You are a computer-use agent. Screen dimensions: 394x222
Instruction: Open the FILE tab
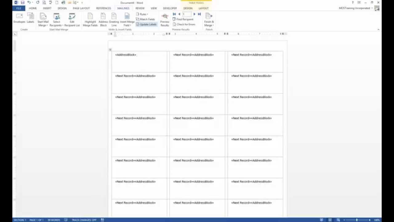pyautogui.click(x=19, y=8)
